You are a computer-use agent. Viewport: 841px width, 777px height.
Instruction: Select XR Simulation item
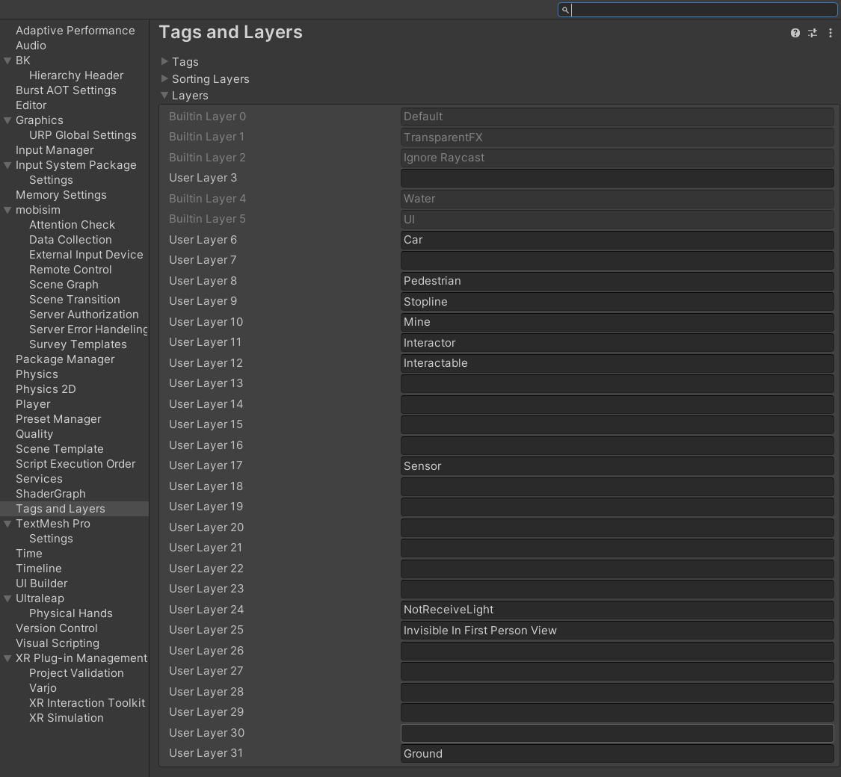[67, 718]
